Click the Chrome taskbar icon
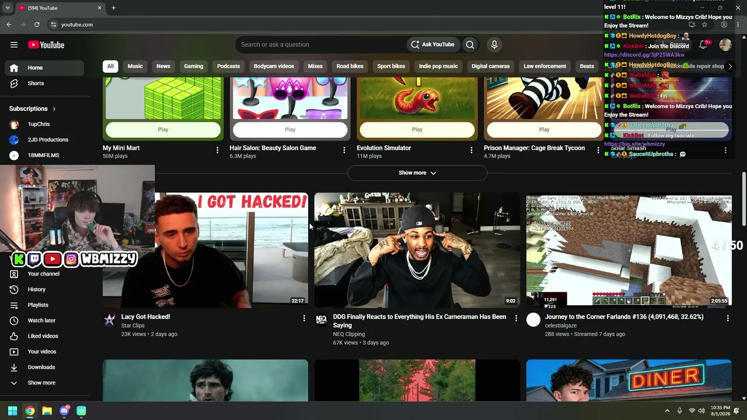747x420 pixels. click(30, 411)
